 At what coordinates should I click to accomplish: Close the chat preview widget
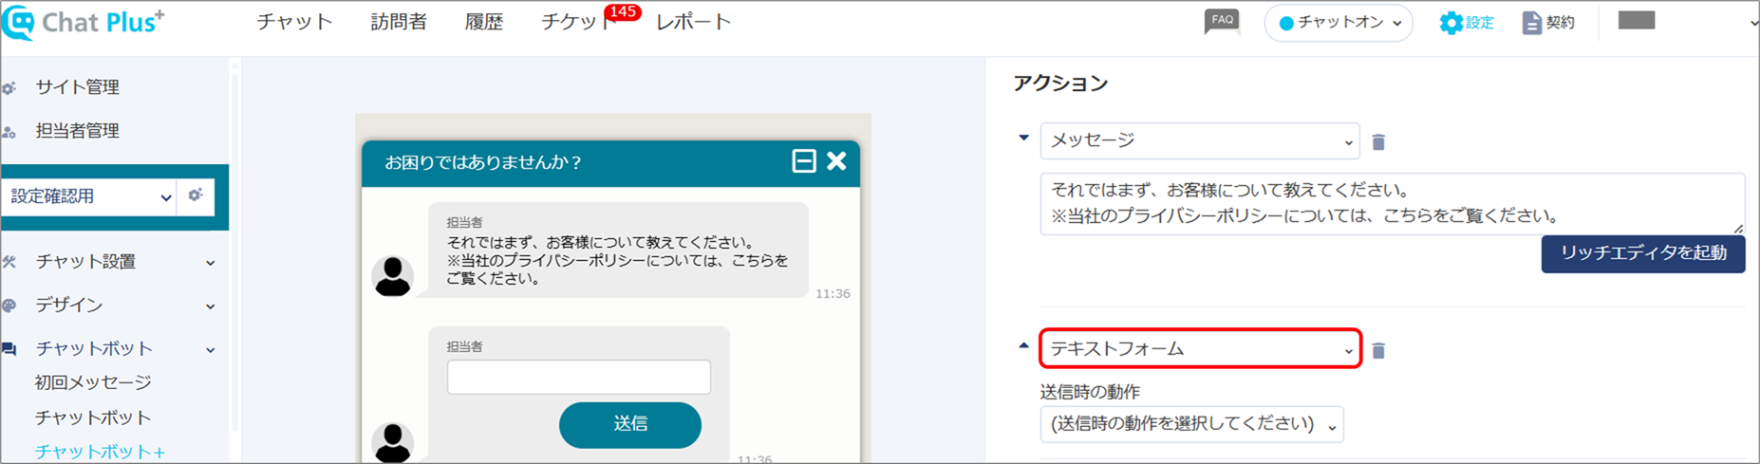(x=836, y=161)
